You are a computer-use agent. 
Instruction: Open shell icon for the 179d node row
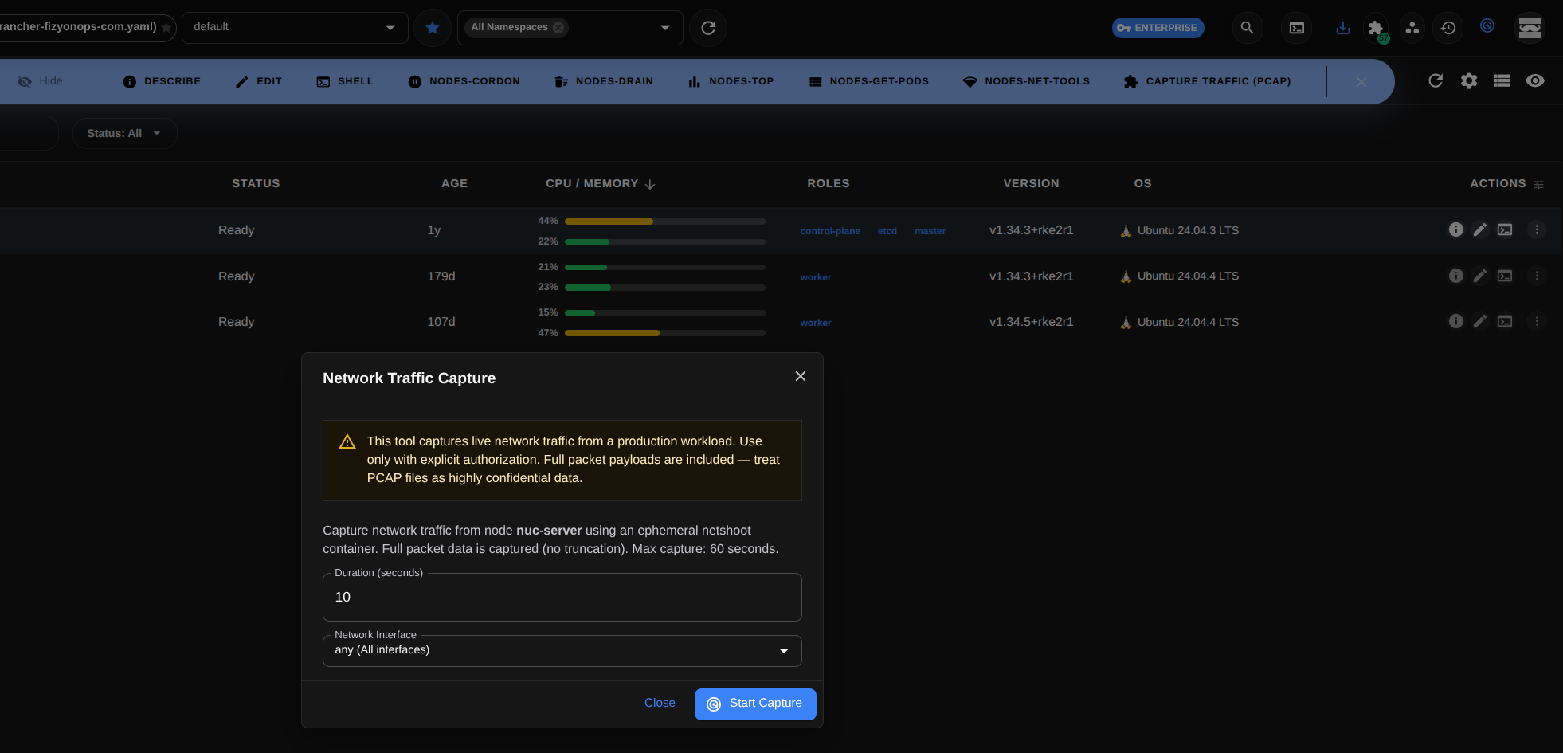(x=1505, y=276)
